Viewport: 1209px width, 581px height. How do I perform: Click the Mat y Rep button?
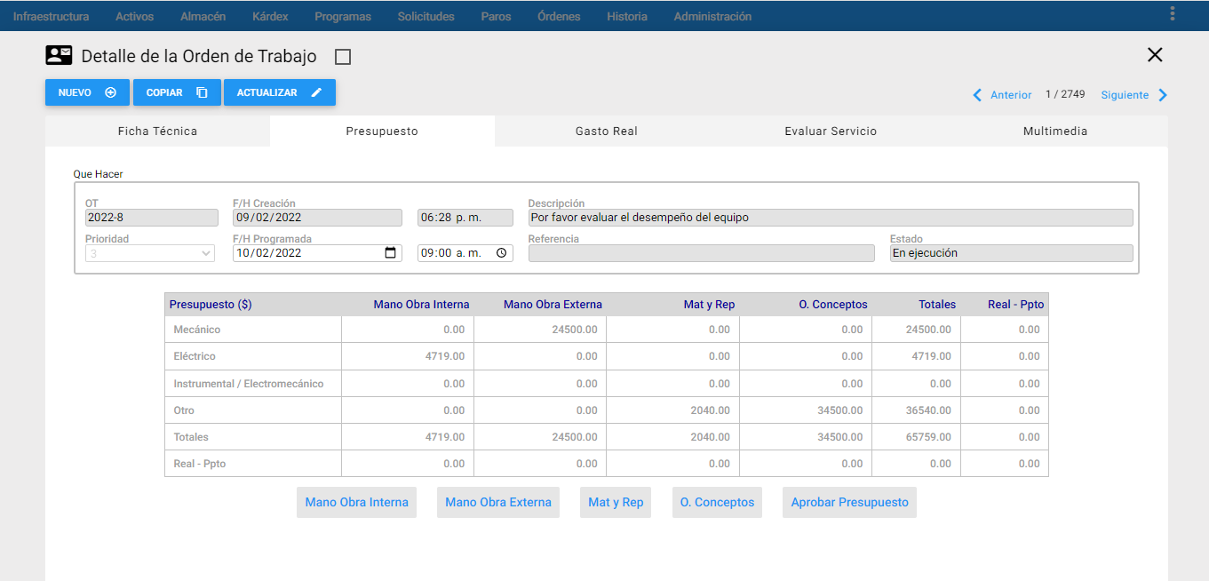pyautogui.click(x=616, y=502)
